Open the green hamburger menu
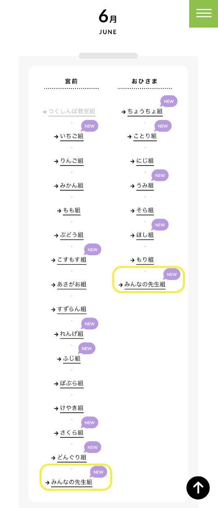The image size is (218, 508). (204, 13)
